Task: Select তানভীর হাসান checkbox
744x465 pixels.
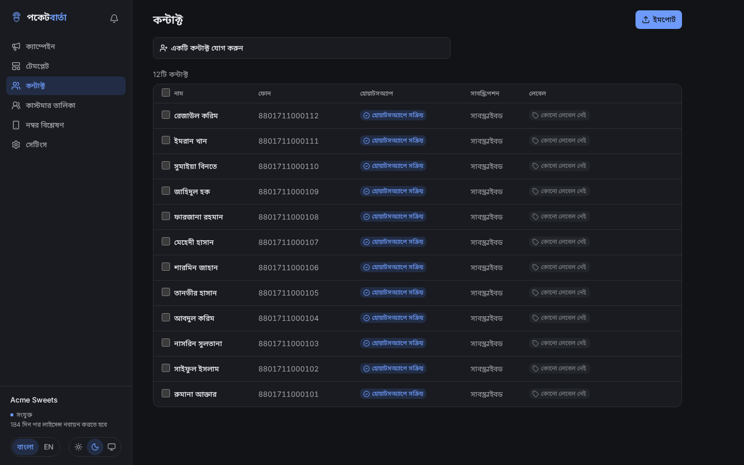Action: [166, 292]
